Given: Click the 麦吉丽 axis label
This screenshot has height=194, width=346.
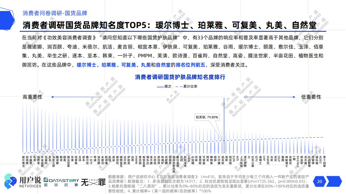Looking at the screenshot, I should [x=140, y=160].
